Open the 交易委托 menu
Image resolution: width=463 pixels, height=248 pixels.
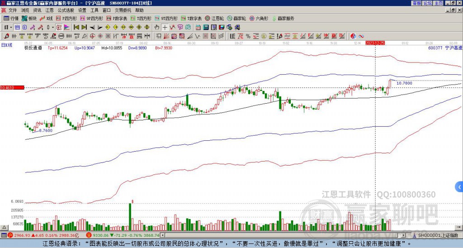tap(123, 10)
